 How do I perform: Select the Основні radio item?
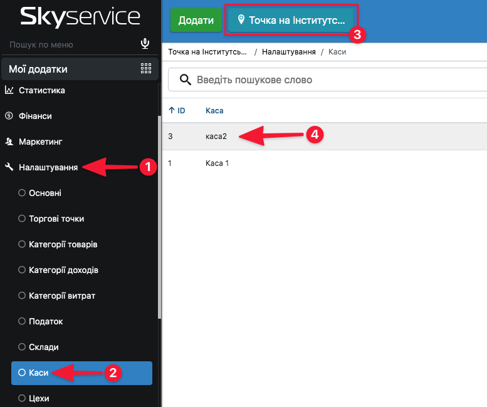22,193
